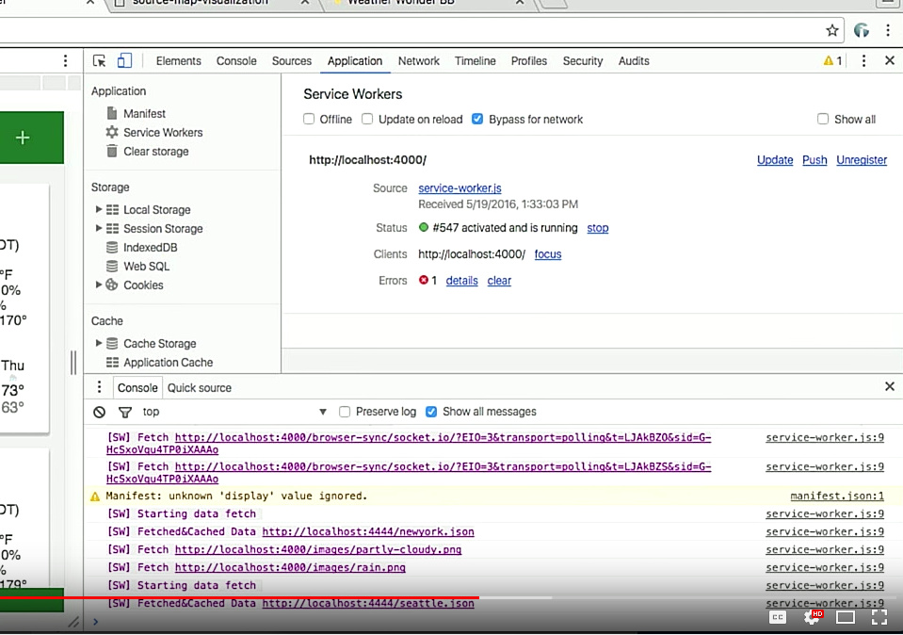Click clear next to Errors
Image resolution: width=903 pixels, height=635 pixels.
click(x=499, y=281)
